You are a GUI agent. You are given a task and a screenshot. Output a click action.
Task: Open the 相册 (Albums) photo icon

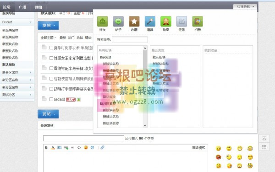click(x=198, y=21)
